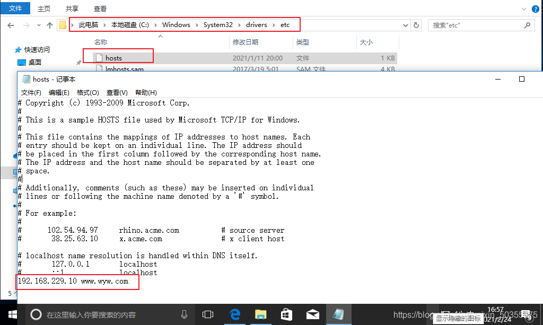Open the 文件 ribbon tab in Explorer
Image resolution: width=543 pixels, height=325 pixels.
tap(15, 8)
